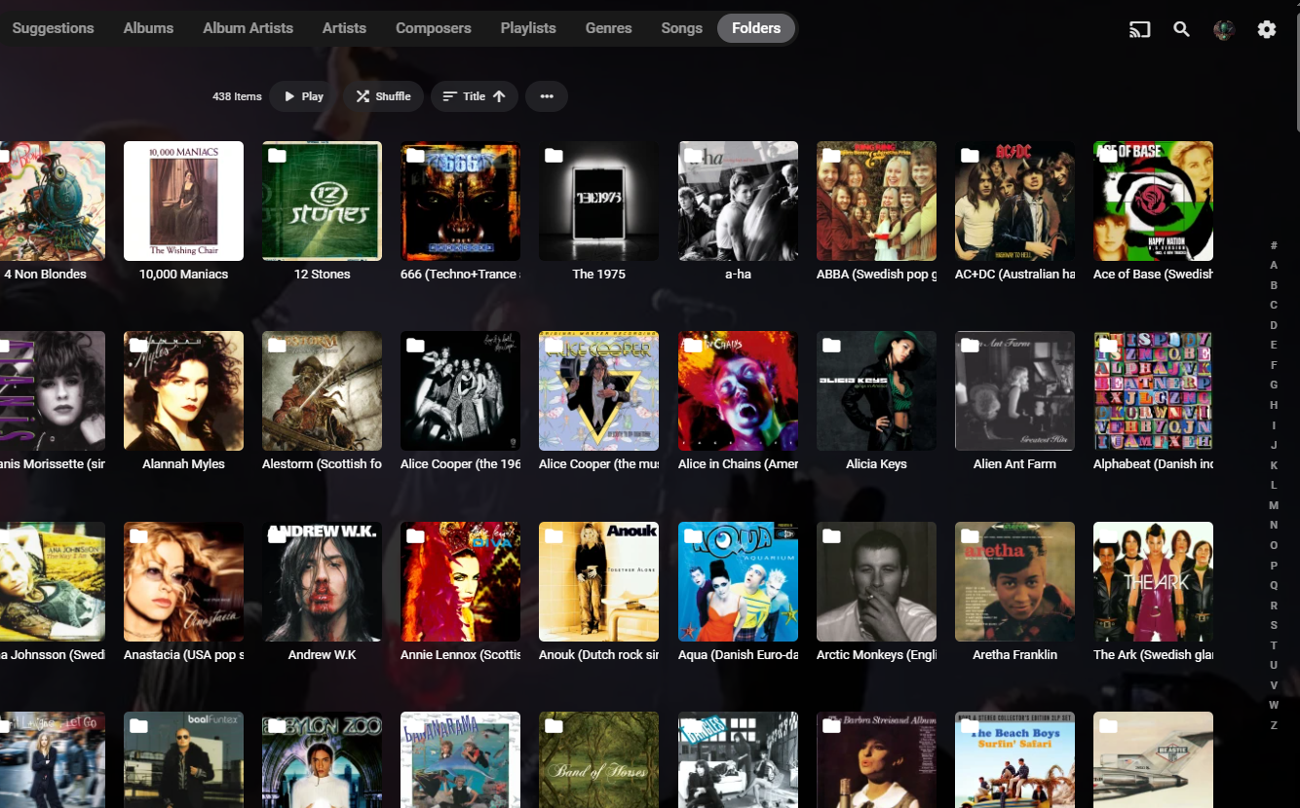Switch to the Songs tab

coord(681,28)
